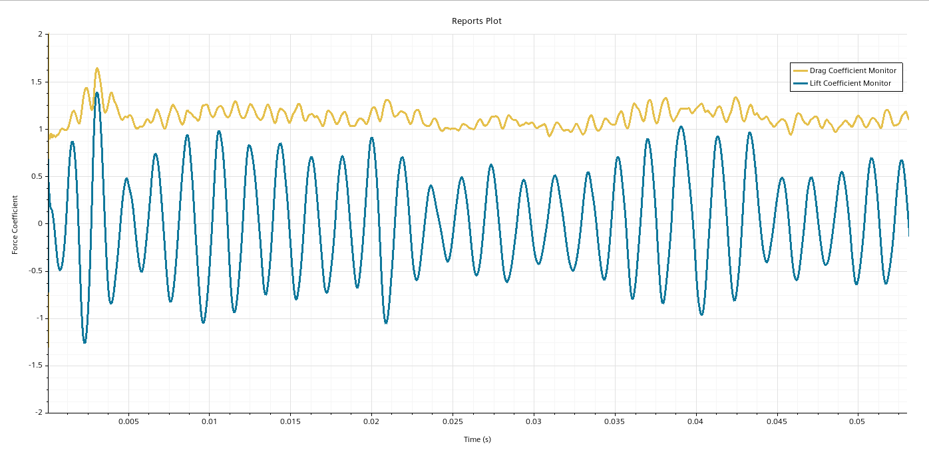Screen dimensions: 929x450
Task: Click the 0.005 tick label on time axis
Action: click(128, 421)
